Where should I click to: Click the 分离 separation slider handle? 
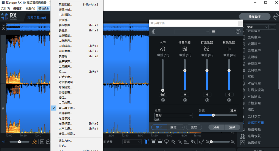(x=213, y=115)
